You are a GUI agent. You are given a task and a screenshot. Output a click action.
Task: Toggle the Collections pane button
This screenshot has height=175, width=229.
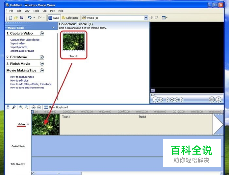coord(70,18)
